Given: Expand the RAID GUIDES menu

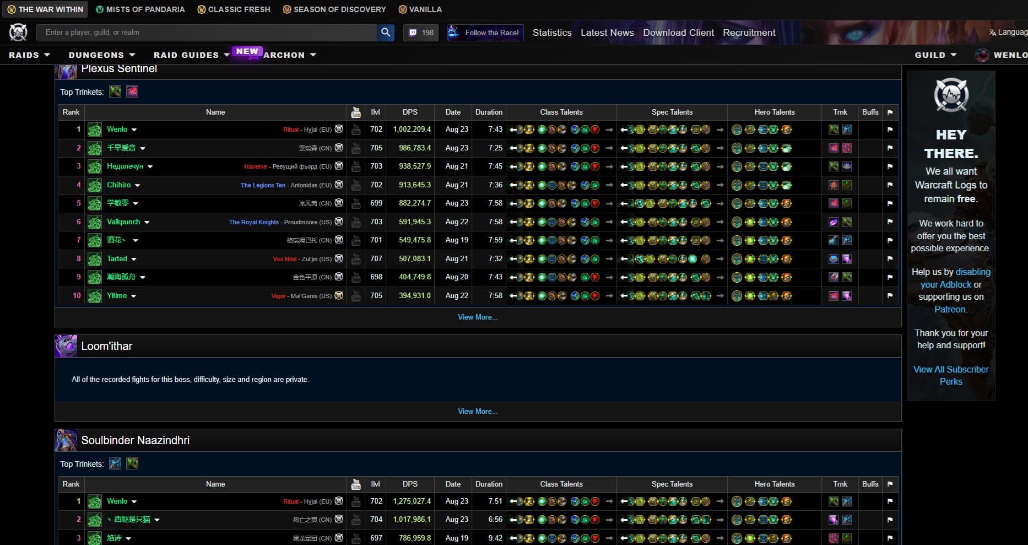Looking at the screenshot, I should [191, 55].
